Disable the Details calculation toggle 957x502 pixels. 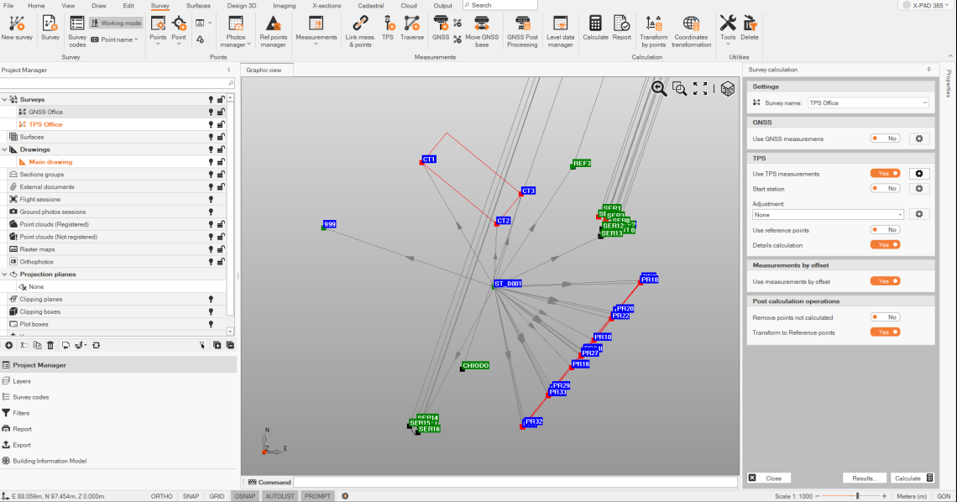click(x=885, y=245)
